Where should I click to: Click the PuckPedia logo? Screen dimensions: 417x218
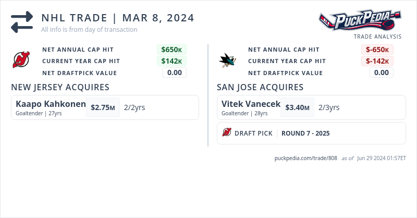point(360,20)
